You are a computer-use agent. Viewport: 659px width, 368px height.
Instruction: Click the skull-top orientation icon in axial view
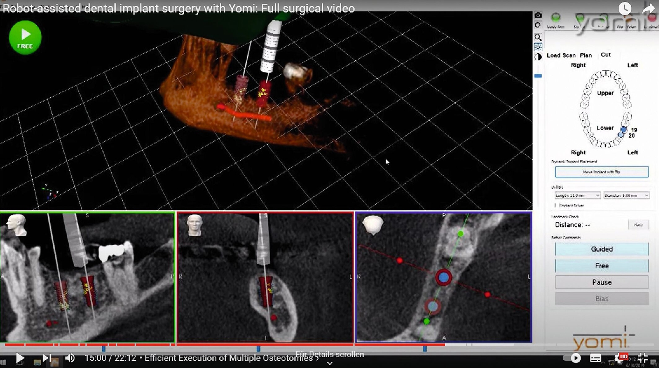tap(373, 225)
